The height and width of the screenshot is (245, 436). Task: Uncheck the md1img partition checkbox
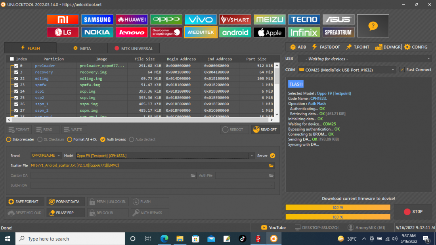pyautogui.click(x=16, y=79)
